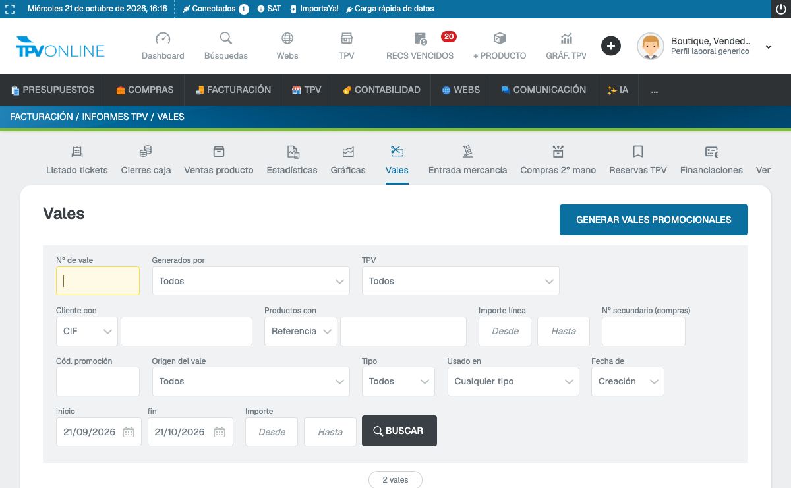Open the Fecha de Creación dropdown

coord(628,381)
